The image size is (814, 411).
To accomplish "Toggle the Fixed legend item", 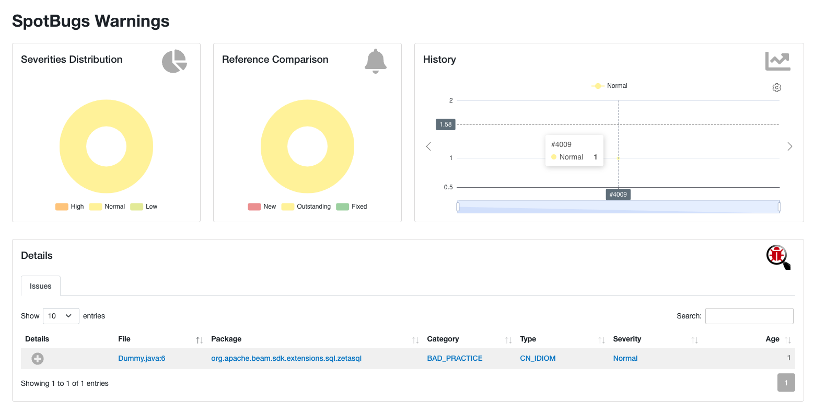I will [352, 207].
